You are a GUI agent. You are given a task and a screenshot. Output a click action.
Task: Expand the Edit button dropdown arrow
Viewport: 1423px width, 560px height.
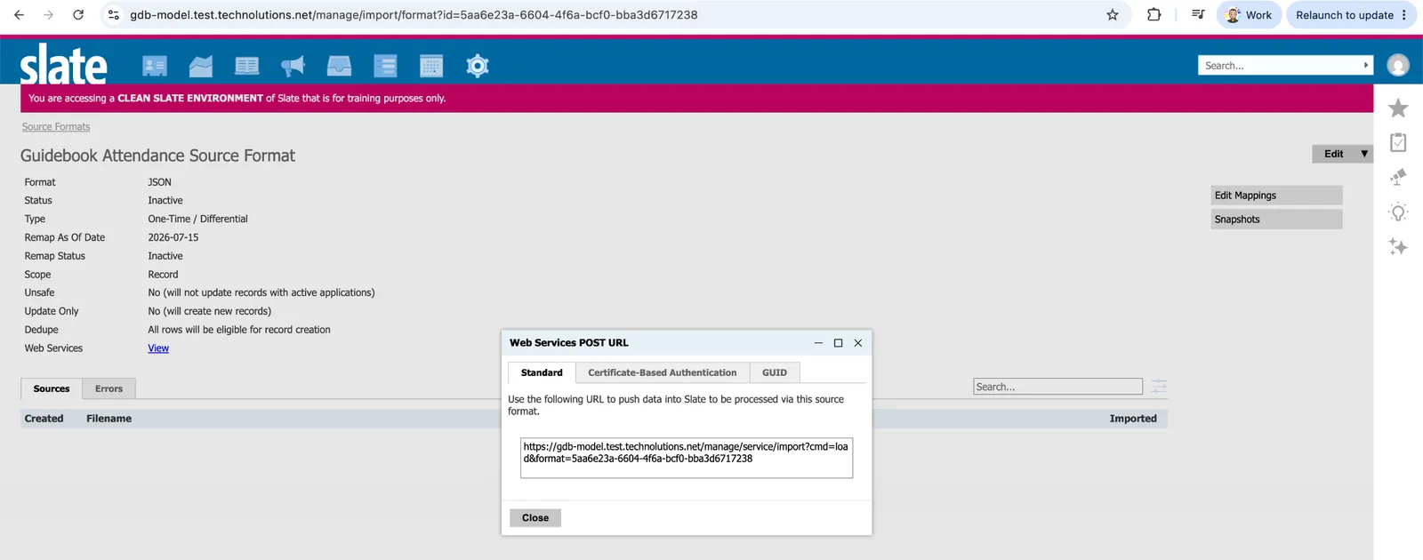1364,154
